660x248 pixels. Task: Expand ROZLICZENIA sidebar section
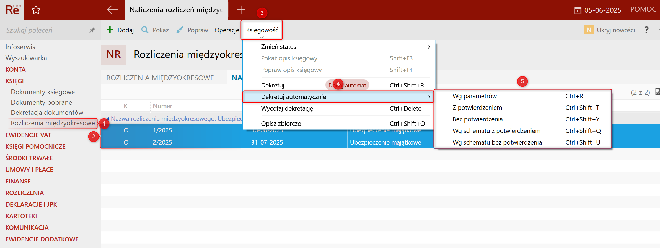[x=25, y=193]
